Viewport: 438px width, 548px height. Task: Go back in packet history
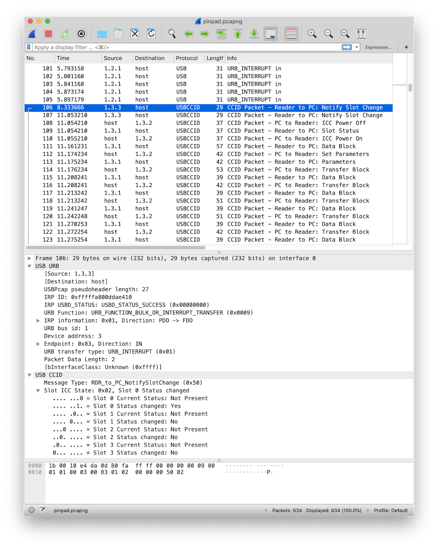[188, 34]
